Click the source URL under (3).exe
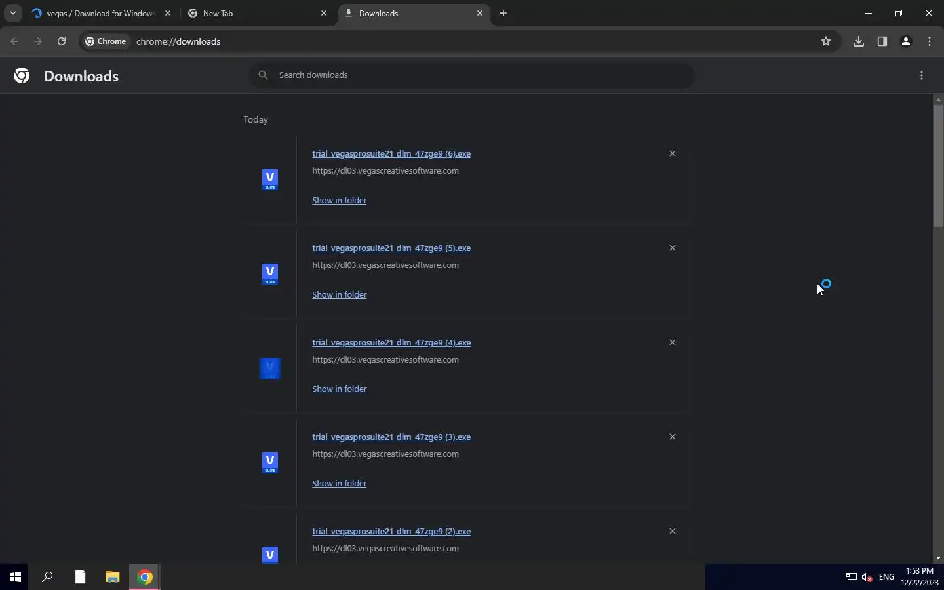The height and width of the screenshot is (590, 944). point(385,454)
